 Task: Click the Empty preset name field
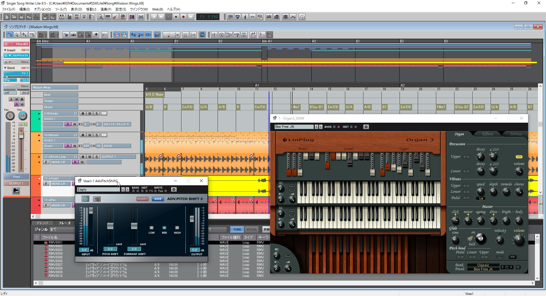click(99, 189)
